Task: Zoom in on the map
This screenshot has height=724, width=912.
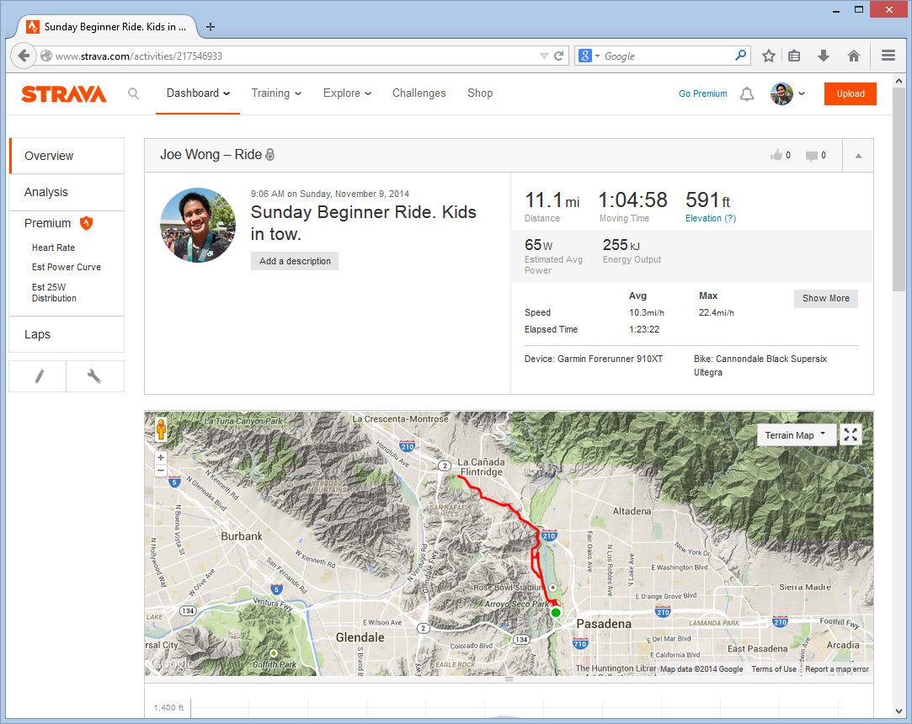Action: (161, 457)
